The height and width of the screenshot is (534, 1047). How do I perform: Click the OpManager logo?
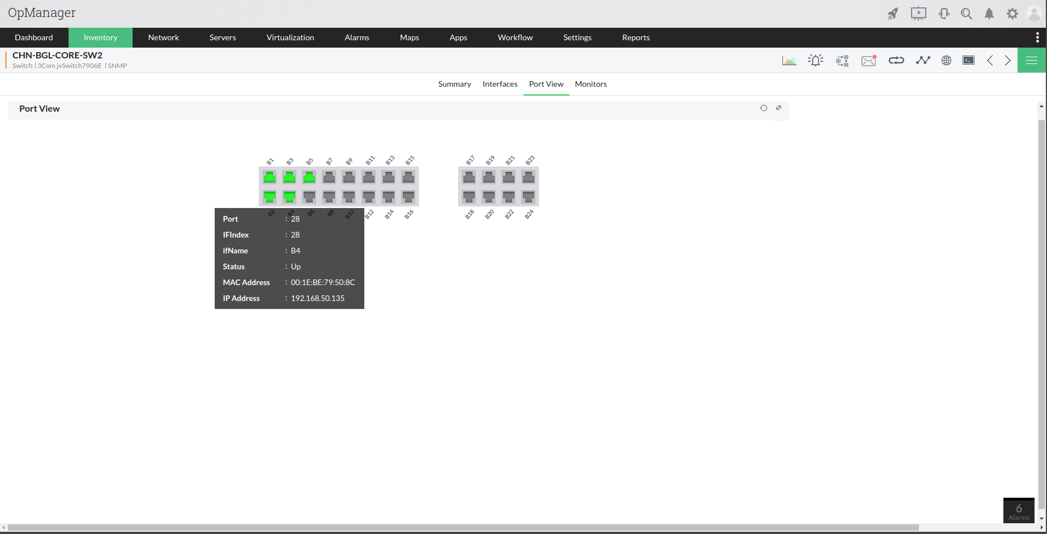pyautogui.click(x=42, y=13)
